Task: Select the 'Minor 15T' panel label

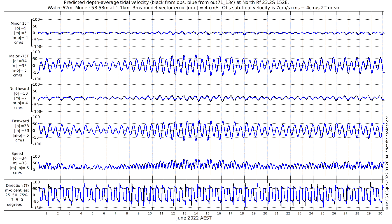Action: coord(20,24)
